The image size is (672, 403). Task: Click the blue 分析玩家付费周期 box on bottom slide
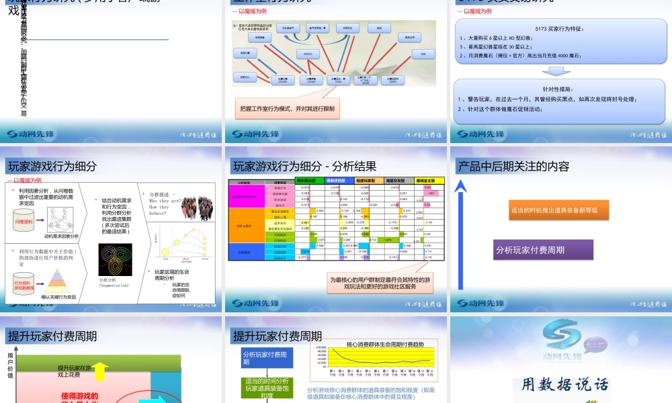coord(267,358)
